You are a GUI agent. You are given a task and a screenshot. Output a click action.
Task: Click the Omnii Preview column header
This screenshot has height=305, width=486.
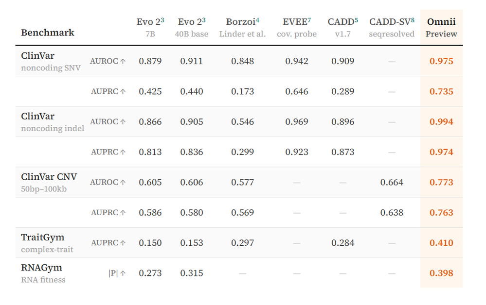441,27
